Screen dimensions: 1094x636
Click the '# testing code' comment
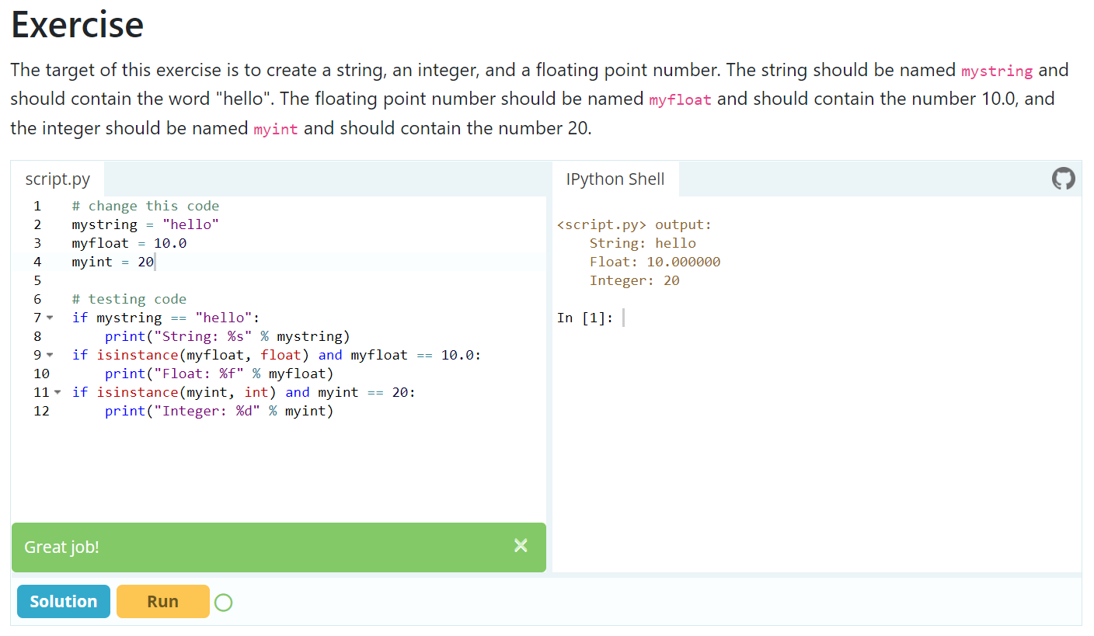[129, 299]
